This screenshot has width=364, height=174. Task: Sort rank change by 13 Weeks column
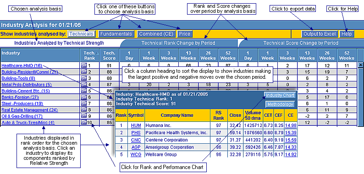point(188,55)
